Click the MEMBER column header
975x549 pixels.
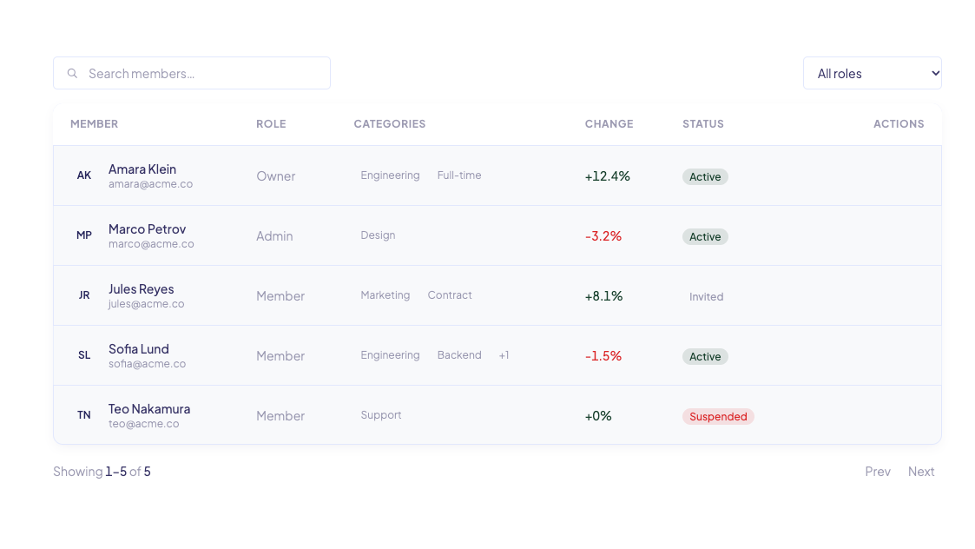[94, 124]
